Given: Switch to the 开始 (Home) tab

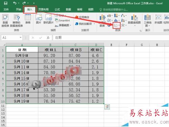Looking at the screenshot, I should click(19, 9).
